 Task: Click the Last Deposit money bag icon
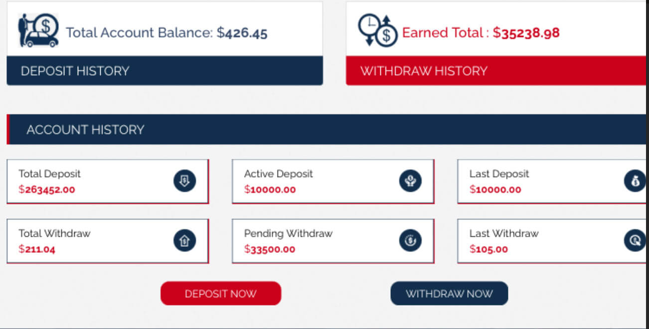pos(635,180)
